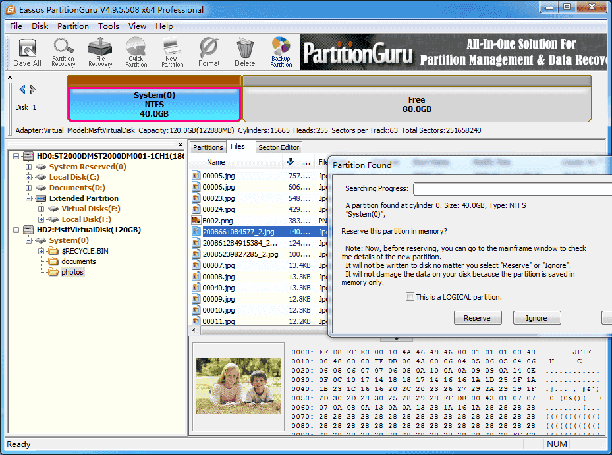Open the Tools menu
This screenshot has height=455, width=612.
click(109, 26)
